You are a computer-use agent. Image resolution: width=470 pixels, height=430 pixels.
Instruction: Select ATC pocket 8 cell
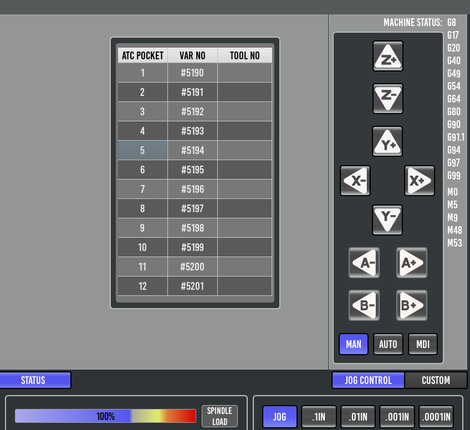(142, 208)
